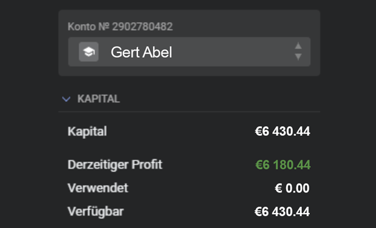Click the Gert Abel account name

click(x=141, y=52)
